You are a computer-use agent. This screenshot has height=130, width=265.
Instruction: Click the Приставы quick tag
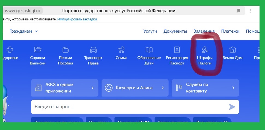(99, 120)
